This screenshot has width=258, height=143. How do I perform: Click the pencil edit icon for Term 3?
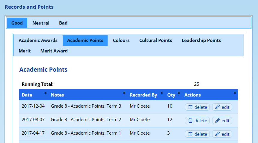[x=218, y=107]
